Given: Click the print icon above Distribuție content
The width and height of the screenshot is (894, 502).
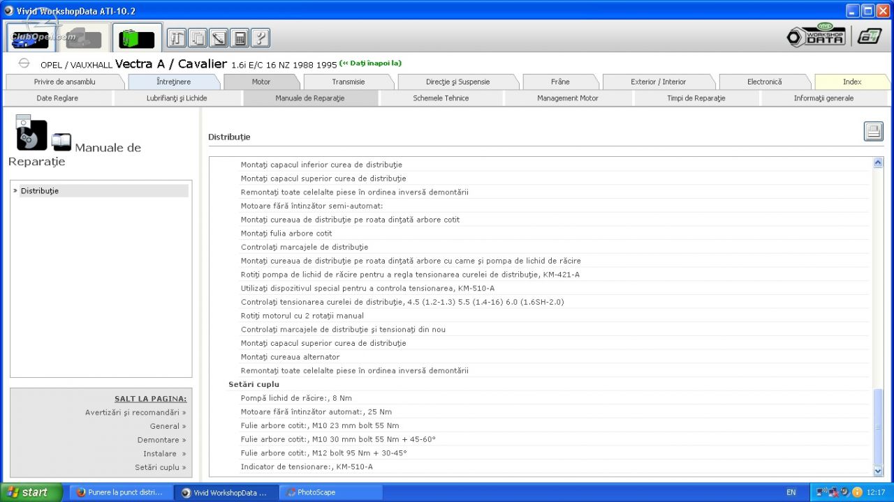Looking at the screenshot, I should pos(874,131).
